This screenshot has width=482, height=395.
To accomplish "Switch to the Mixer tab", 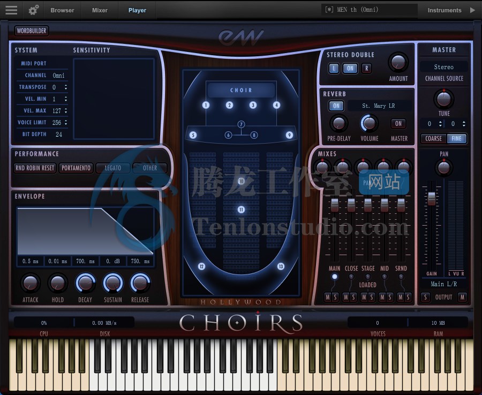I will pos(100,10).
